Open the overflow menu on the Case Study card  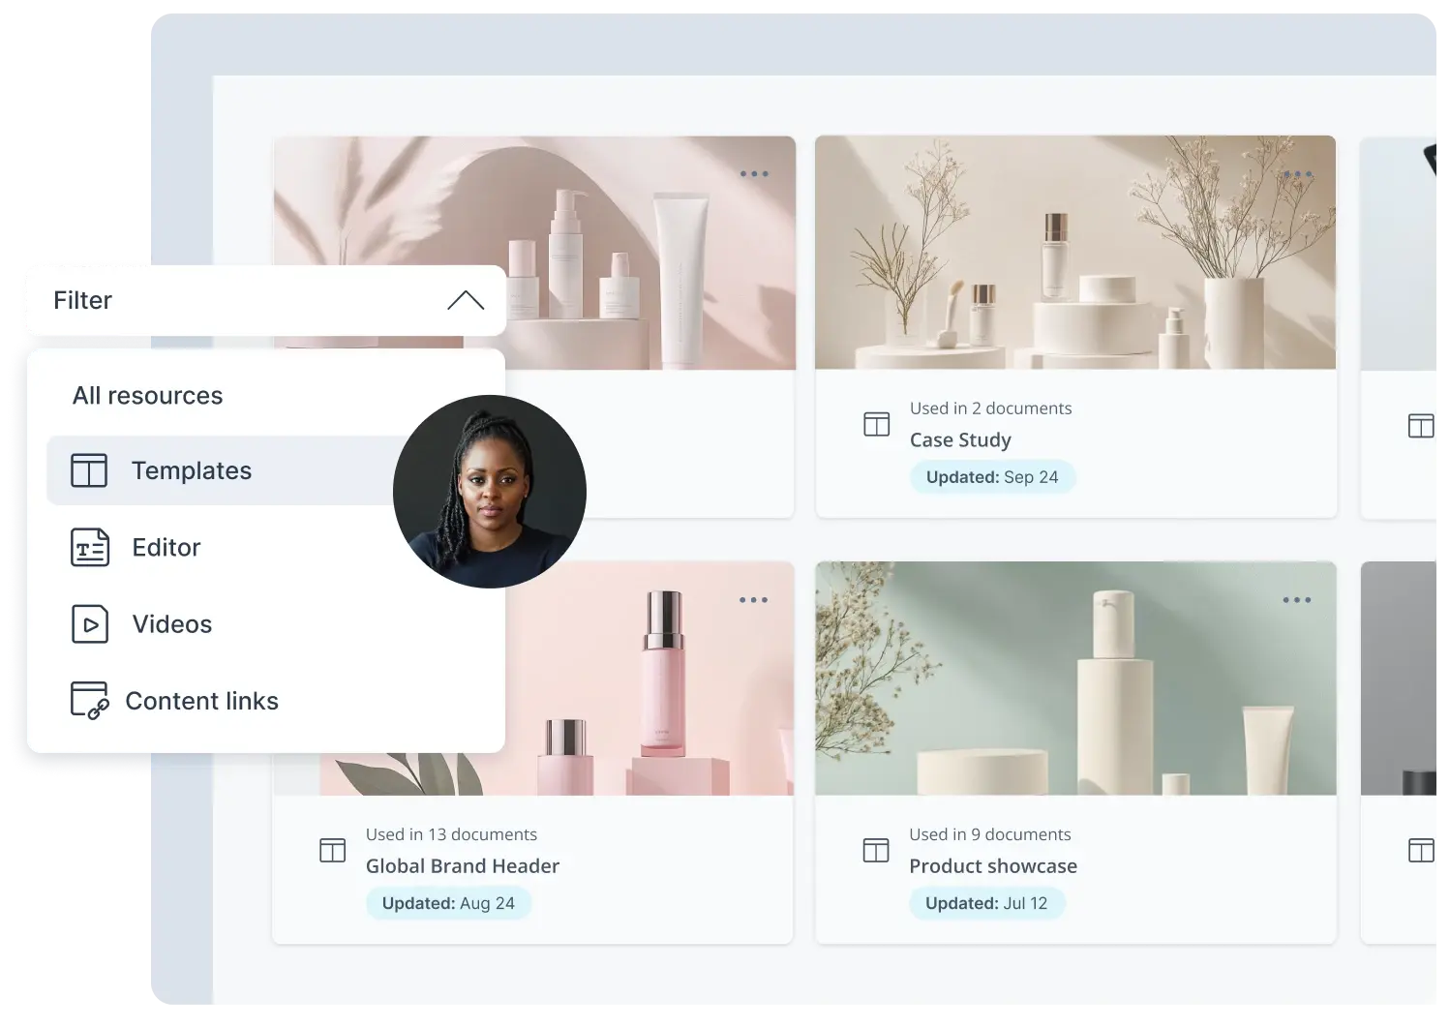point(1297,173)
